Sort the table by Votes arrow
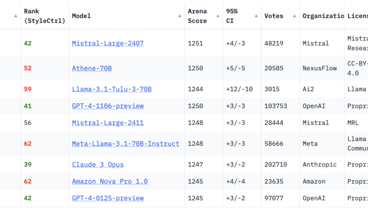This screenshot has height=208, width=368. [x=294, y=16]
